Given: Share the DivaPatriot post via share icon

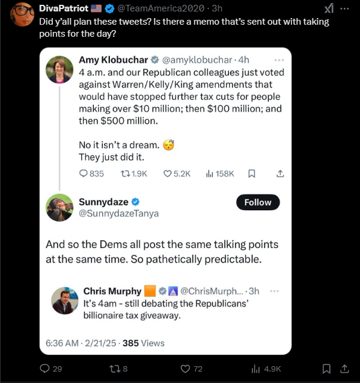Looking at the screenshot, I should click(x=344, y=369).
